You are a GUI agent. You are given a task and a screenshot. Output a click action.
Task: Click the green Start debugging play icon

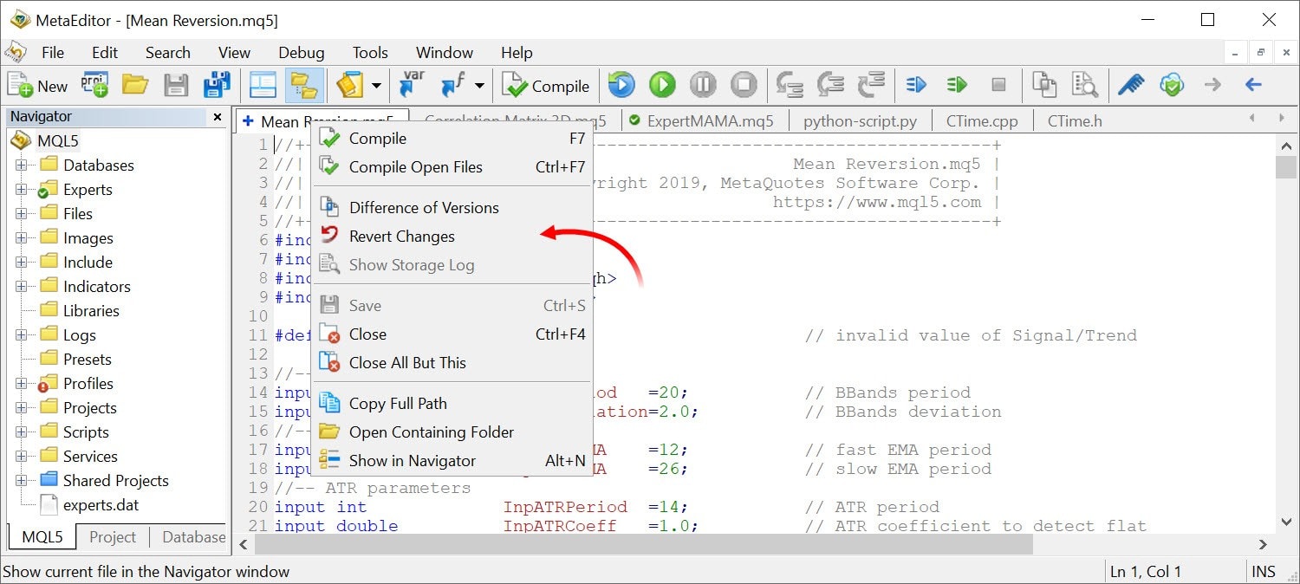pos(662,85)
